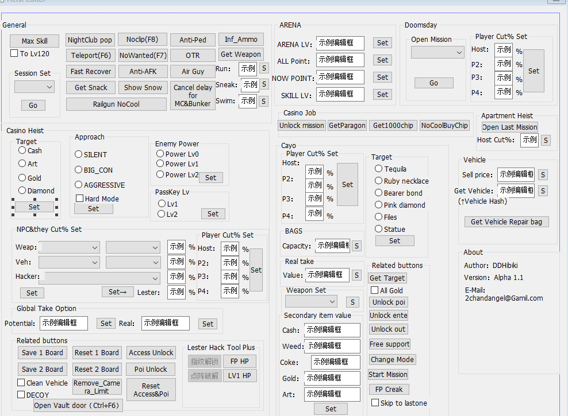Expand the Open Mission dropdown
568x416 pixels.
click(437, 52)
